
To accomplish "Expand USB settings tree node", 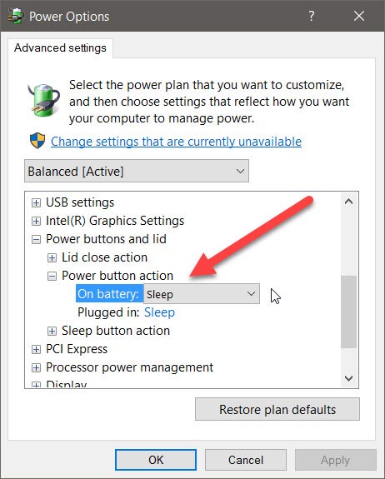I will pos(36,202).
